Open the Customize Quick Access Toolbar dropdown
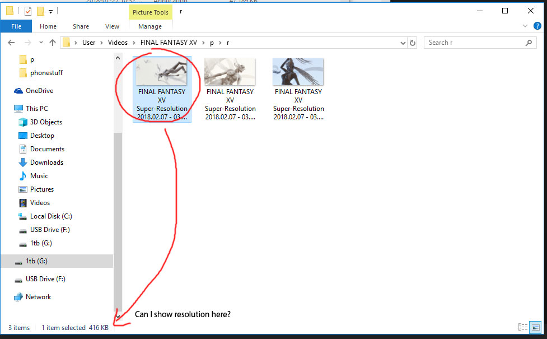Screen dimensions: 547x339 coord(50,12)
